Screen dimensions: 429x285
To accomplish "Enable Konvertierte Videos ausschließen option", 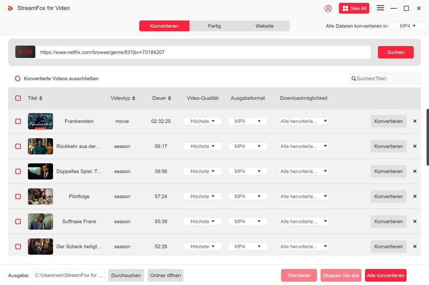I will point(18,79).
